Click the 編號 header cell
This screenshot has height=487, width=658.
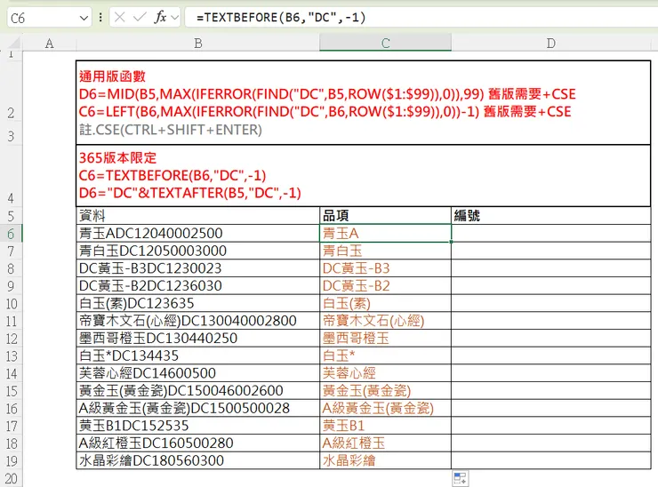(551, 216)
